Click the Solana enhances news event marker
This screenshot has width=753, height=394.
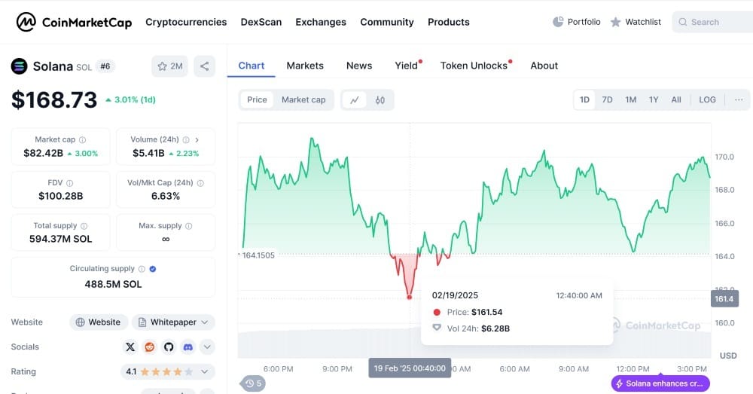tap(660, 383)
